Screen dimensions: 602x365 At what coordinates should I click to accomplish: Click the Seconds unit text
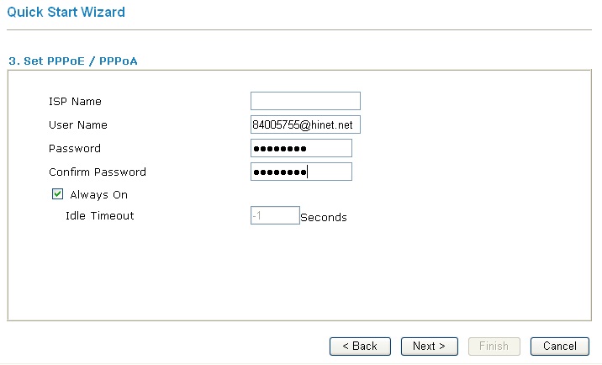324,217
